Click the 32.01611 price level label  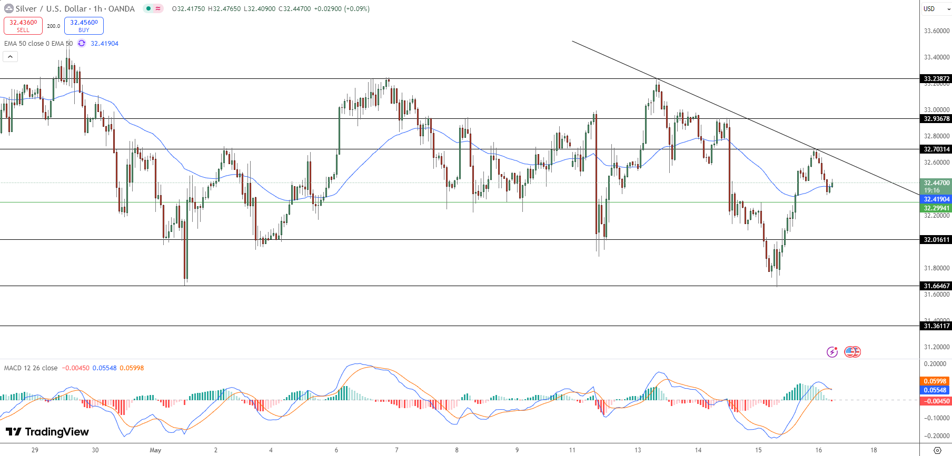pos(936,240)
